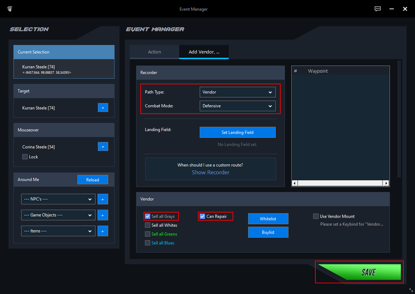Click the Show Recorder link
The image size is (415, 294).
click(x=211, y=173)
